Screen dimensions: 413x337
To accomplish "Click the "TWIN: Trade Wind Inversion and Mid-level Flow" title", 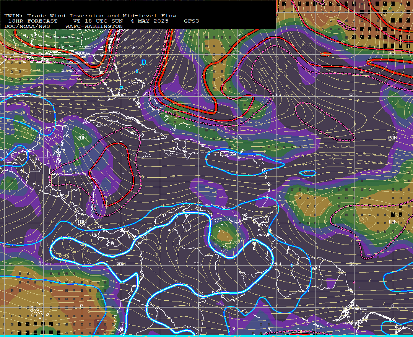I will coord(90,16).
